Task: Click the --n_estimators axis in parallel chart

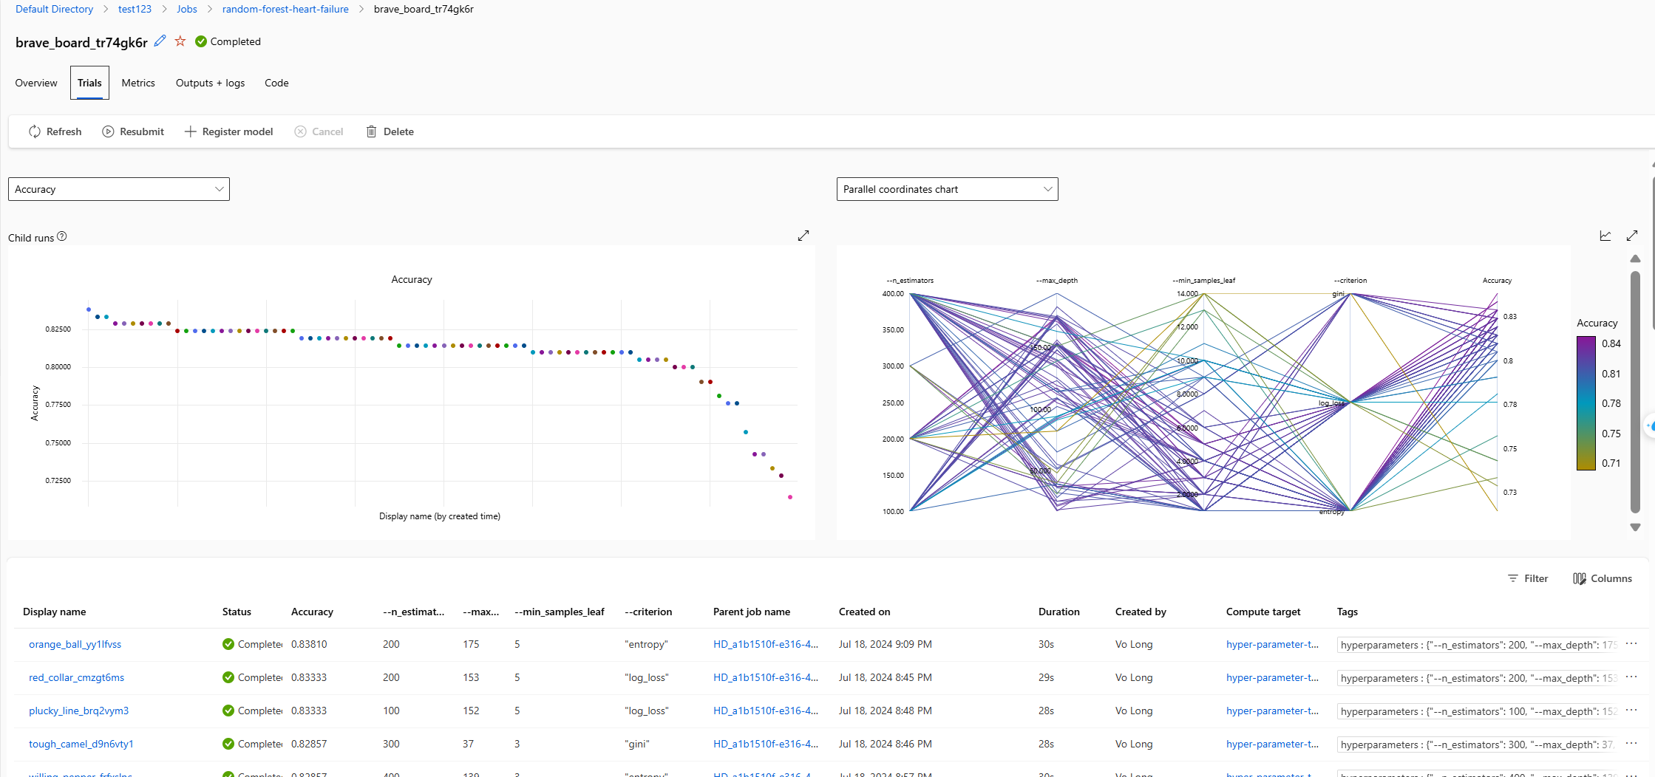Action: [x=910, y=402]
